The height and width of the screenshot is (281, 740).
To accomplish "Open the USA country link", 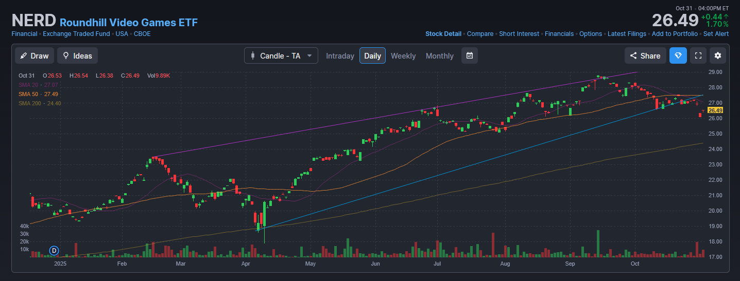I will tap(122, 34).
